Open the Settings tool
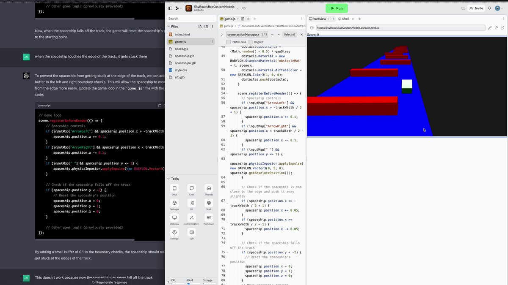This screenshot has width=508, height=285. [x=174, y=232]
